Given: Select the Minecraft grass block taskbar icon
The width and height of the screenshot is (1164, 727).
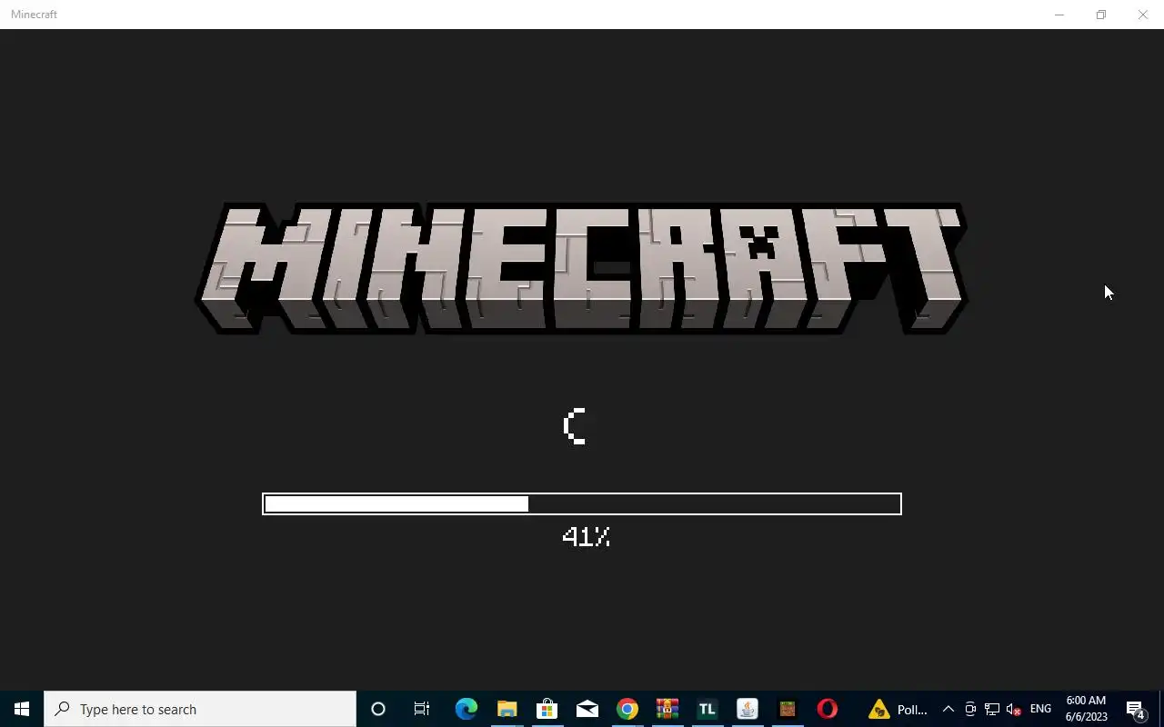Looking at the screenshot, I should pos(788,709).
